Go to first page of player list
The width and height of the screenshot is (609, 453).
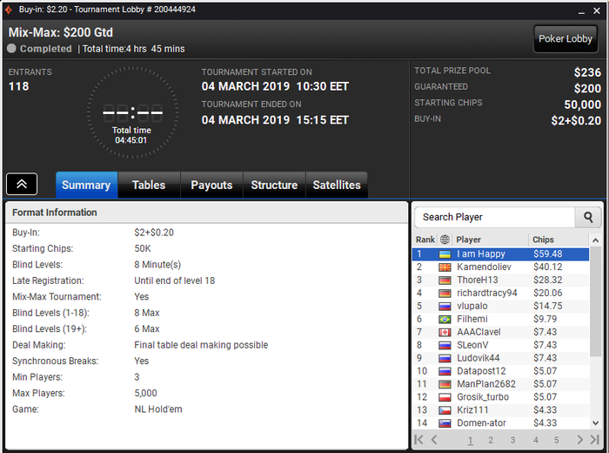[418, 440]
